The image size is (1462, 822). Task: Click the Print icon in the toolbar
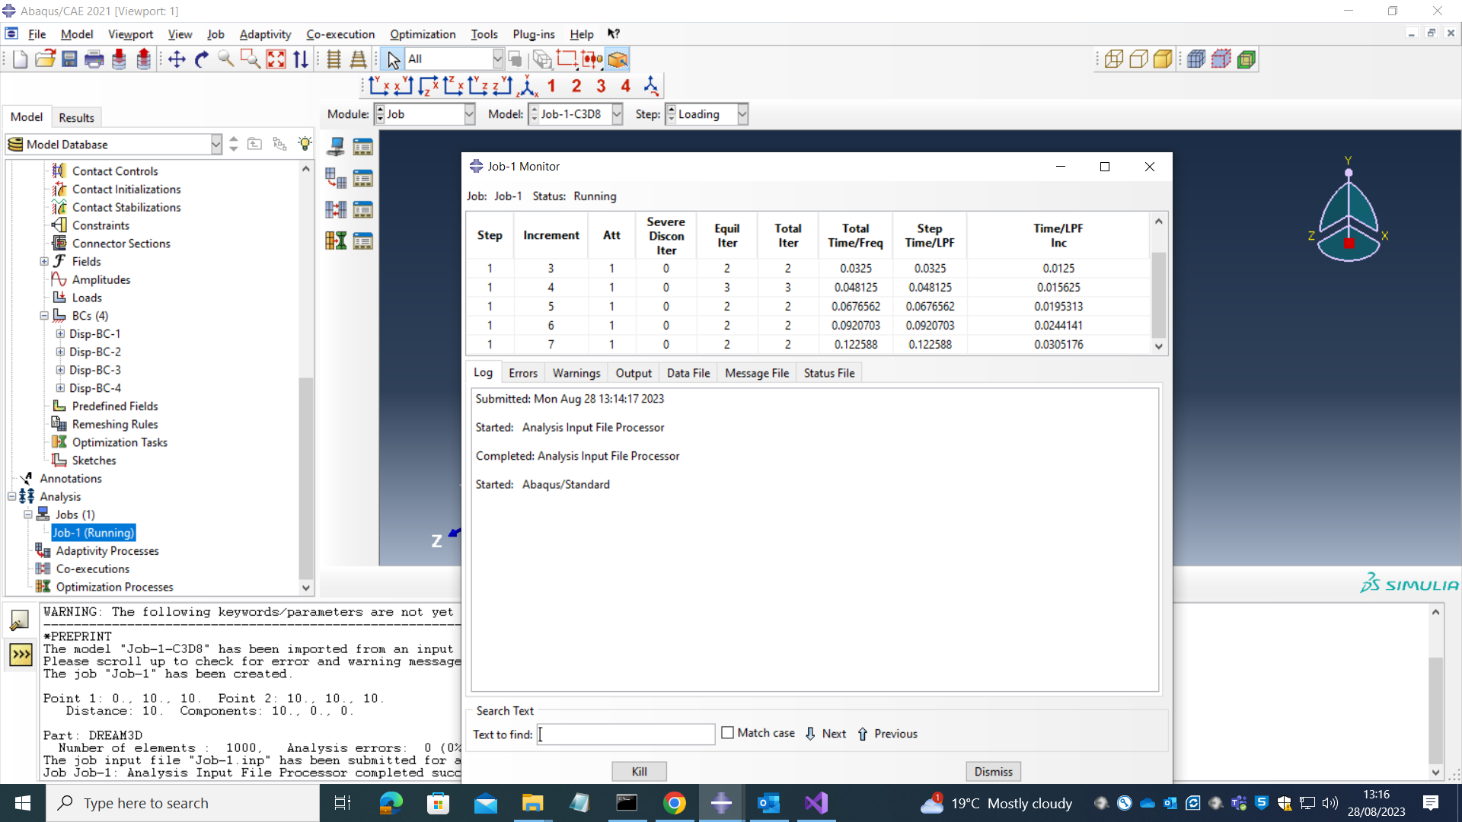[x=94, y=59]
